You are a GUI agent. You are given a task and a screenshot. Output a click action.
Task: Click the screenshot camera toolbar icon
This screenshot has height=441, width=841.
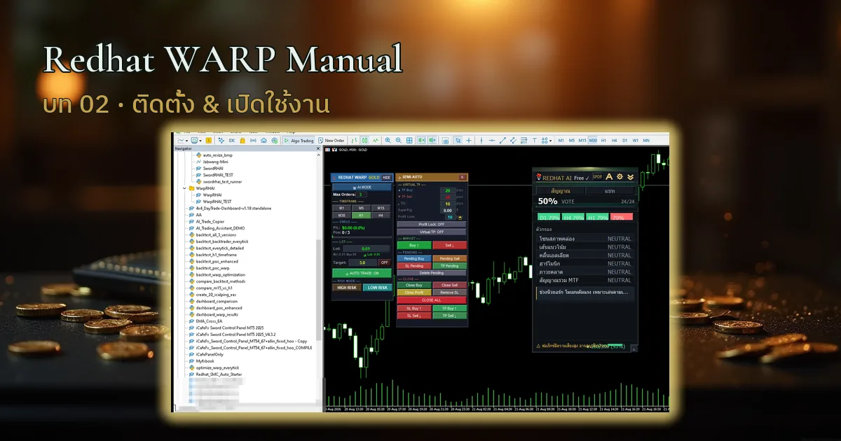click(446, 140)
